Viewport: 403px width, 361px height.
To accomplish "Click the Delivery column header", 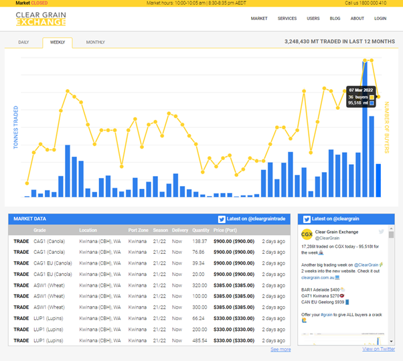I will (180, 230).
